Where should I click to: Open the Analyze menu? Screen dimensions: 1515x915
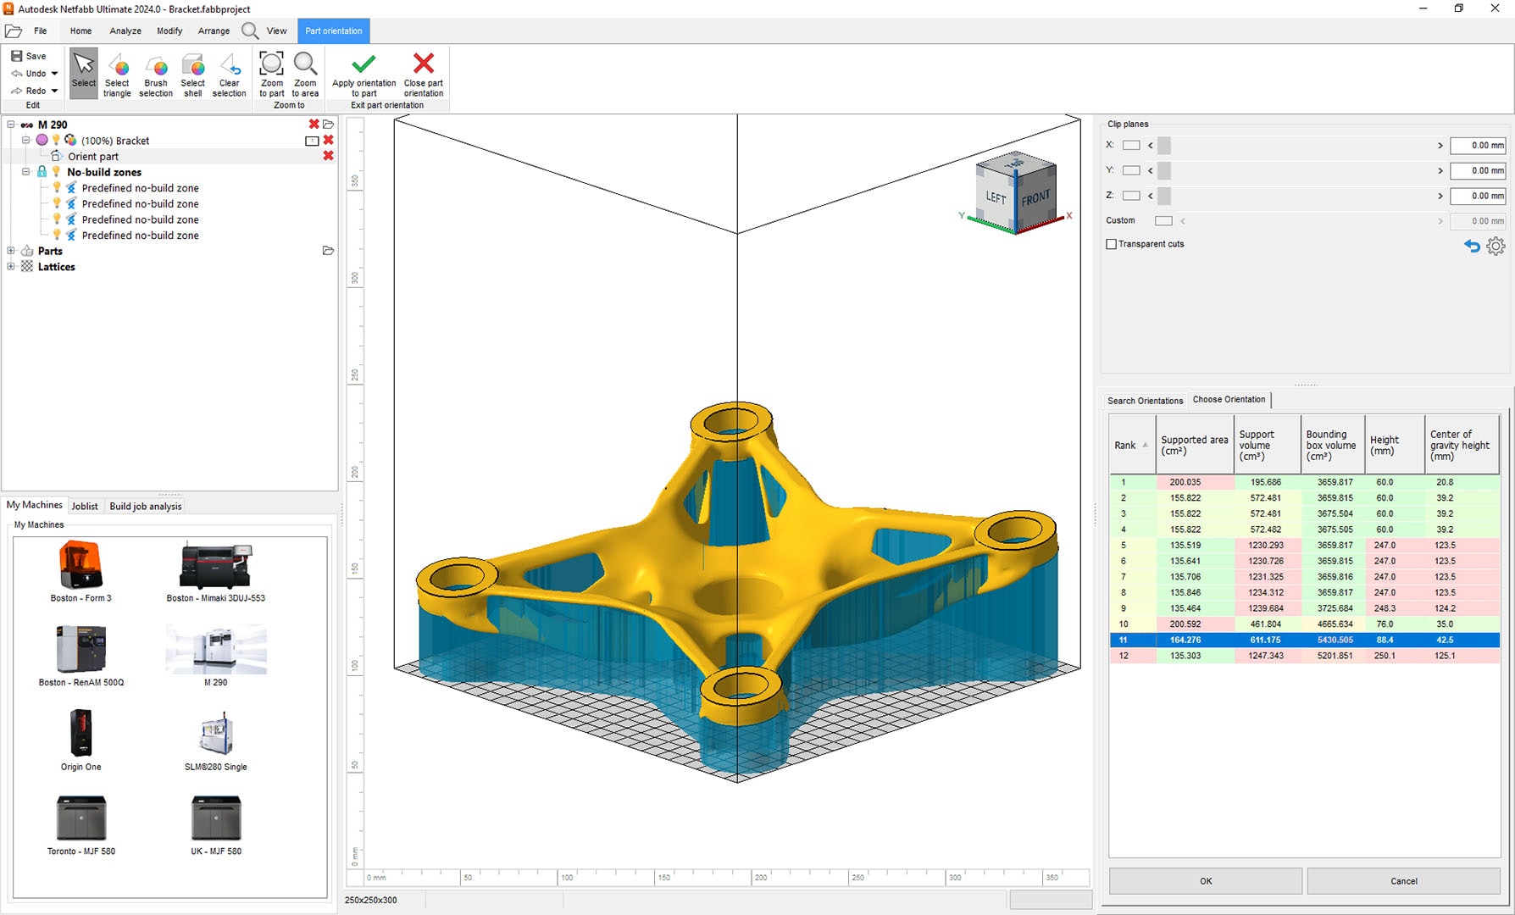click(x=125, y=30)
